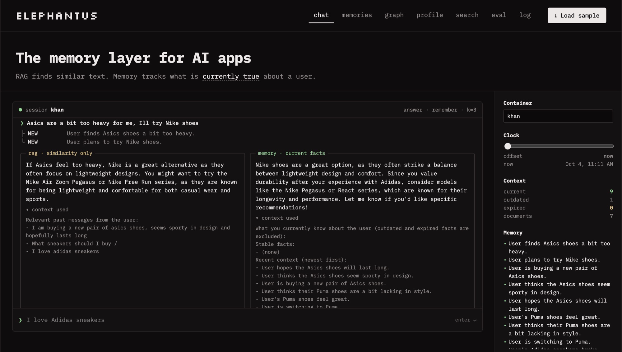Click the outdated context count row
Image resolution: width=622 pixels, height=352 pixels.
point(558,200)
